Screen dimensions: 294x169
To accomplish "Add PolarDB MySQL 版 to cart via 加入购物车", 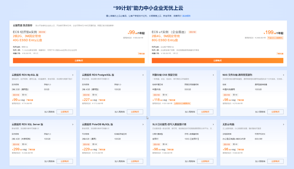I will point(120,161).
